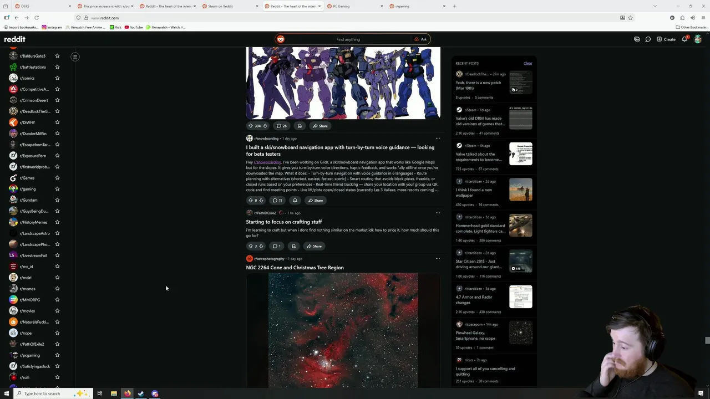Star the r/memes community
The height and width of the screenshot is (399, 710).
[x=57, y=289]
